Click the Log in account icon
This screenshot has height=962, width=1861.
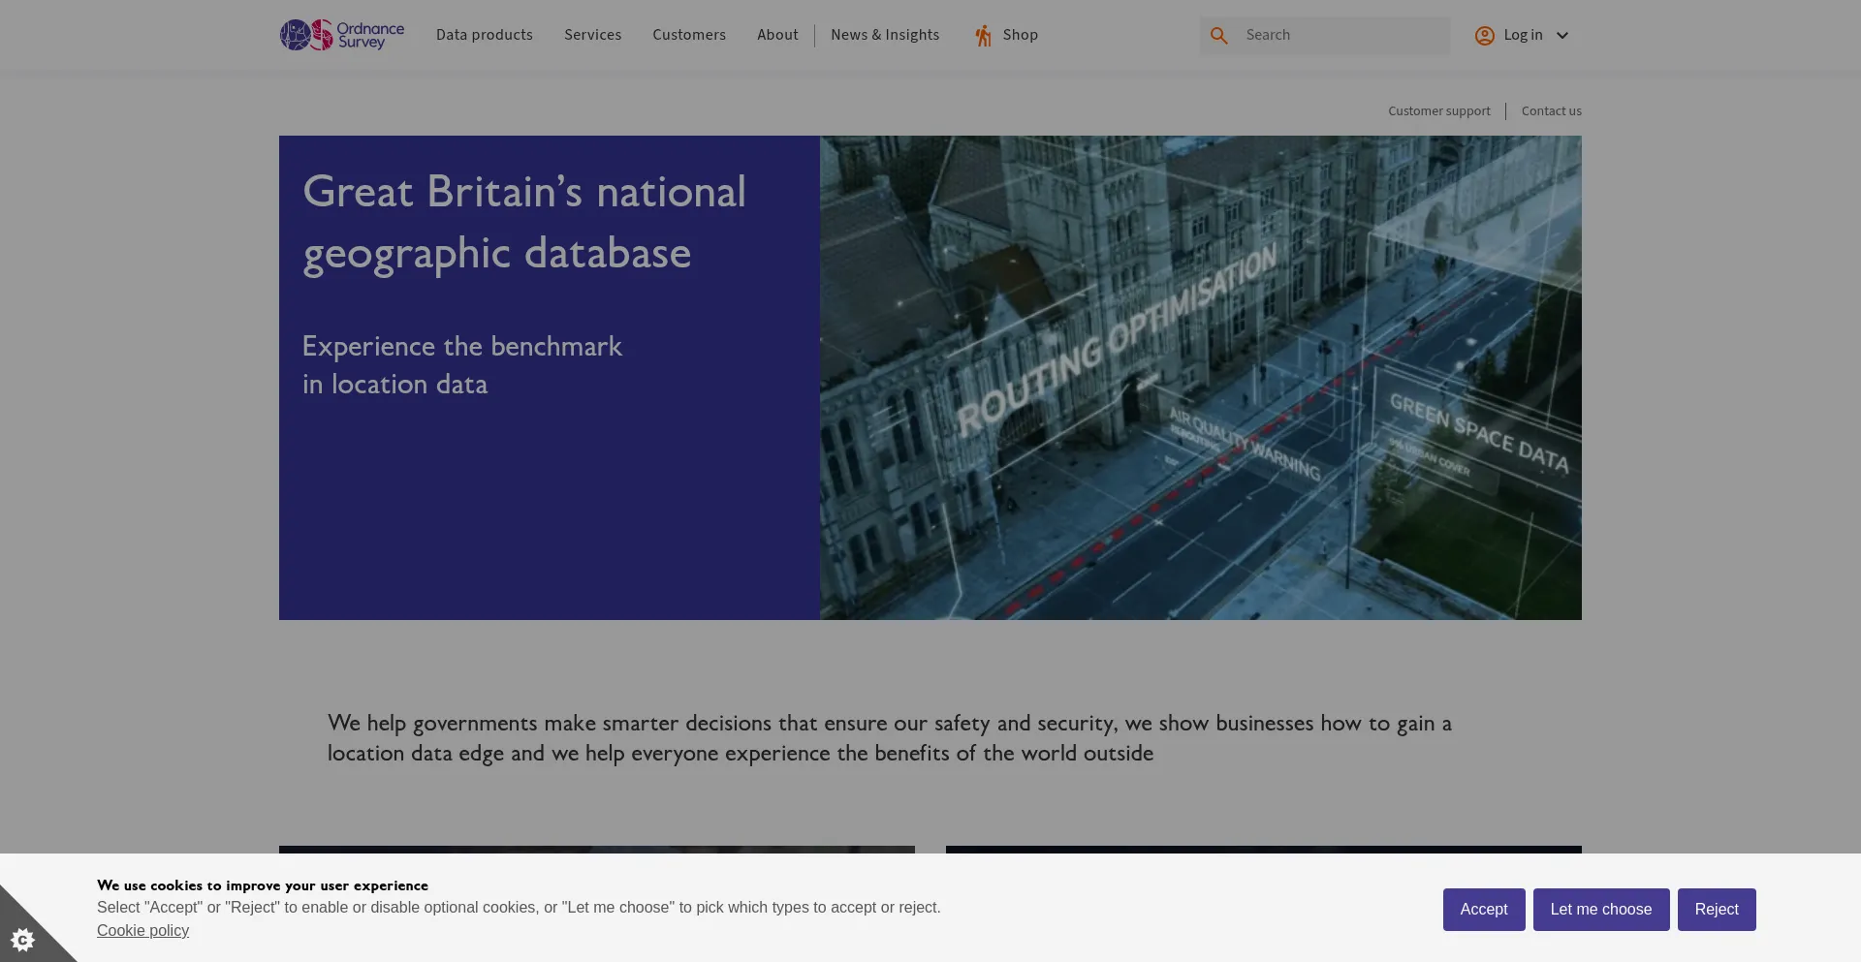[1484, 35]
